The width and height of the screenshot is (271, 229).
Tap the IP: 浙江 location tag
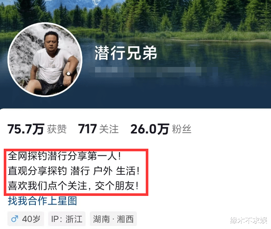pyautogui.click(x=67, y=219)
